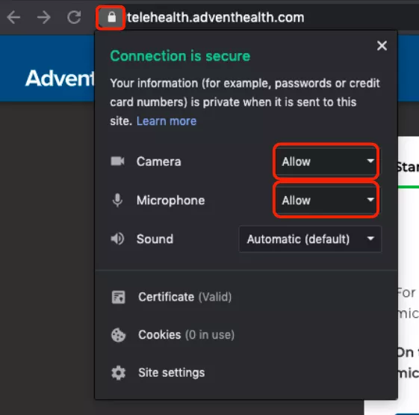The width and height of the screenshot is (419, 415).
Task: Click the telehealth.adventhealth.com address field
Action: (x=215, y=18)
